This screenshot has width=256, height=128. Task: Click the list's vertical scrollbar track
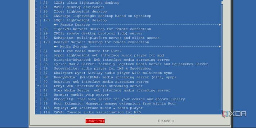pyautogui.click(x=222, y=57)
